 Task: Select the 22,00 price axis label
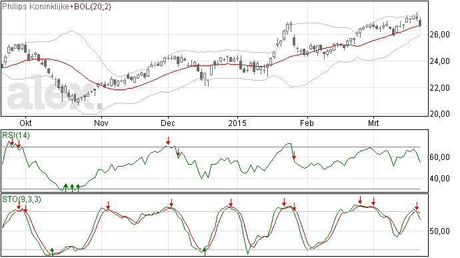click(439, 87)
